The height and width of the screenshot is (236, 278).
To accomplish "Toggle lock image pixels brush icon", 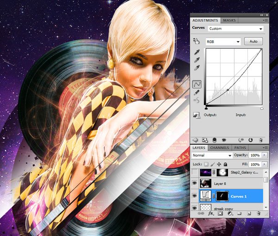I will [213, 164].
